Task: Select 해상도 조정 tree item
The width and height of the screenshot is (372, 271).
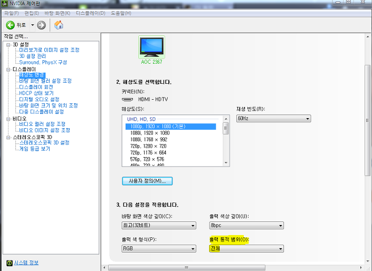Action: 32,75
